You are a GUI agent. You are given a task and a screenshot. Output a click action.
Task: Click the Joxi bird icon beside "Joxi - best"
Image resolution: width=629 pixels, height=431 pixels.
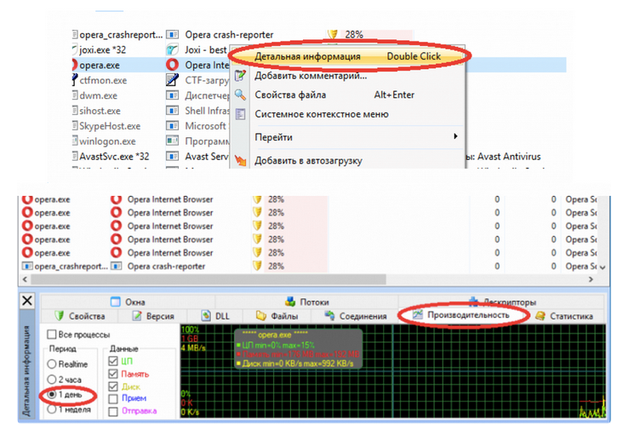(172, 49)
